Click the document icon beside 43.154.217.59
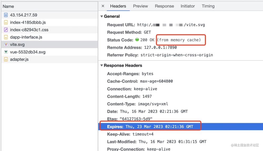263x151 pixels. (6, 15)
